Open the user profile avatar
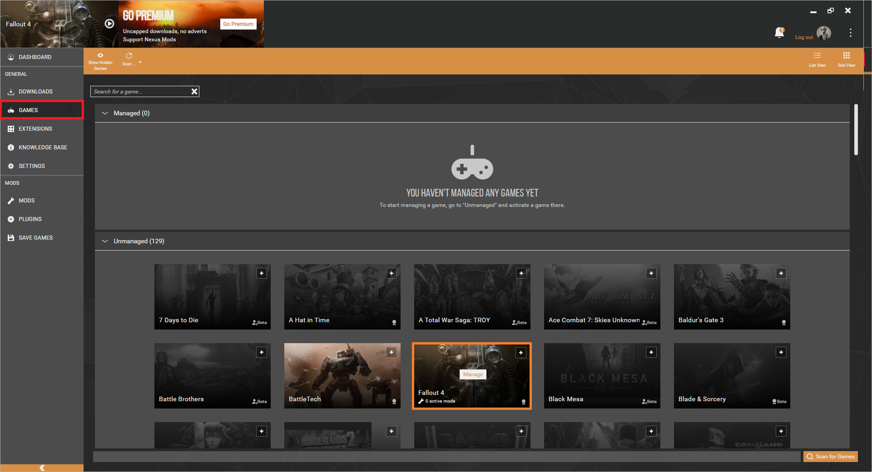Screen dimensions: 872x472 coord(824,33)
